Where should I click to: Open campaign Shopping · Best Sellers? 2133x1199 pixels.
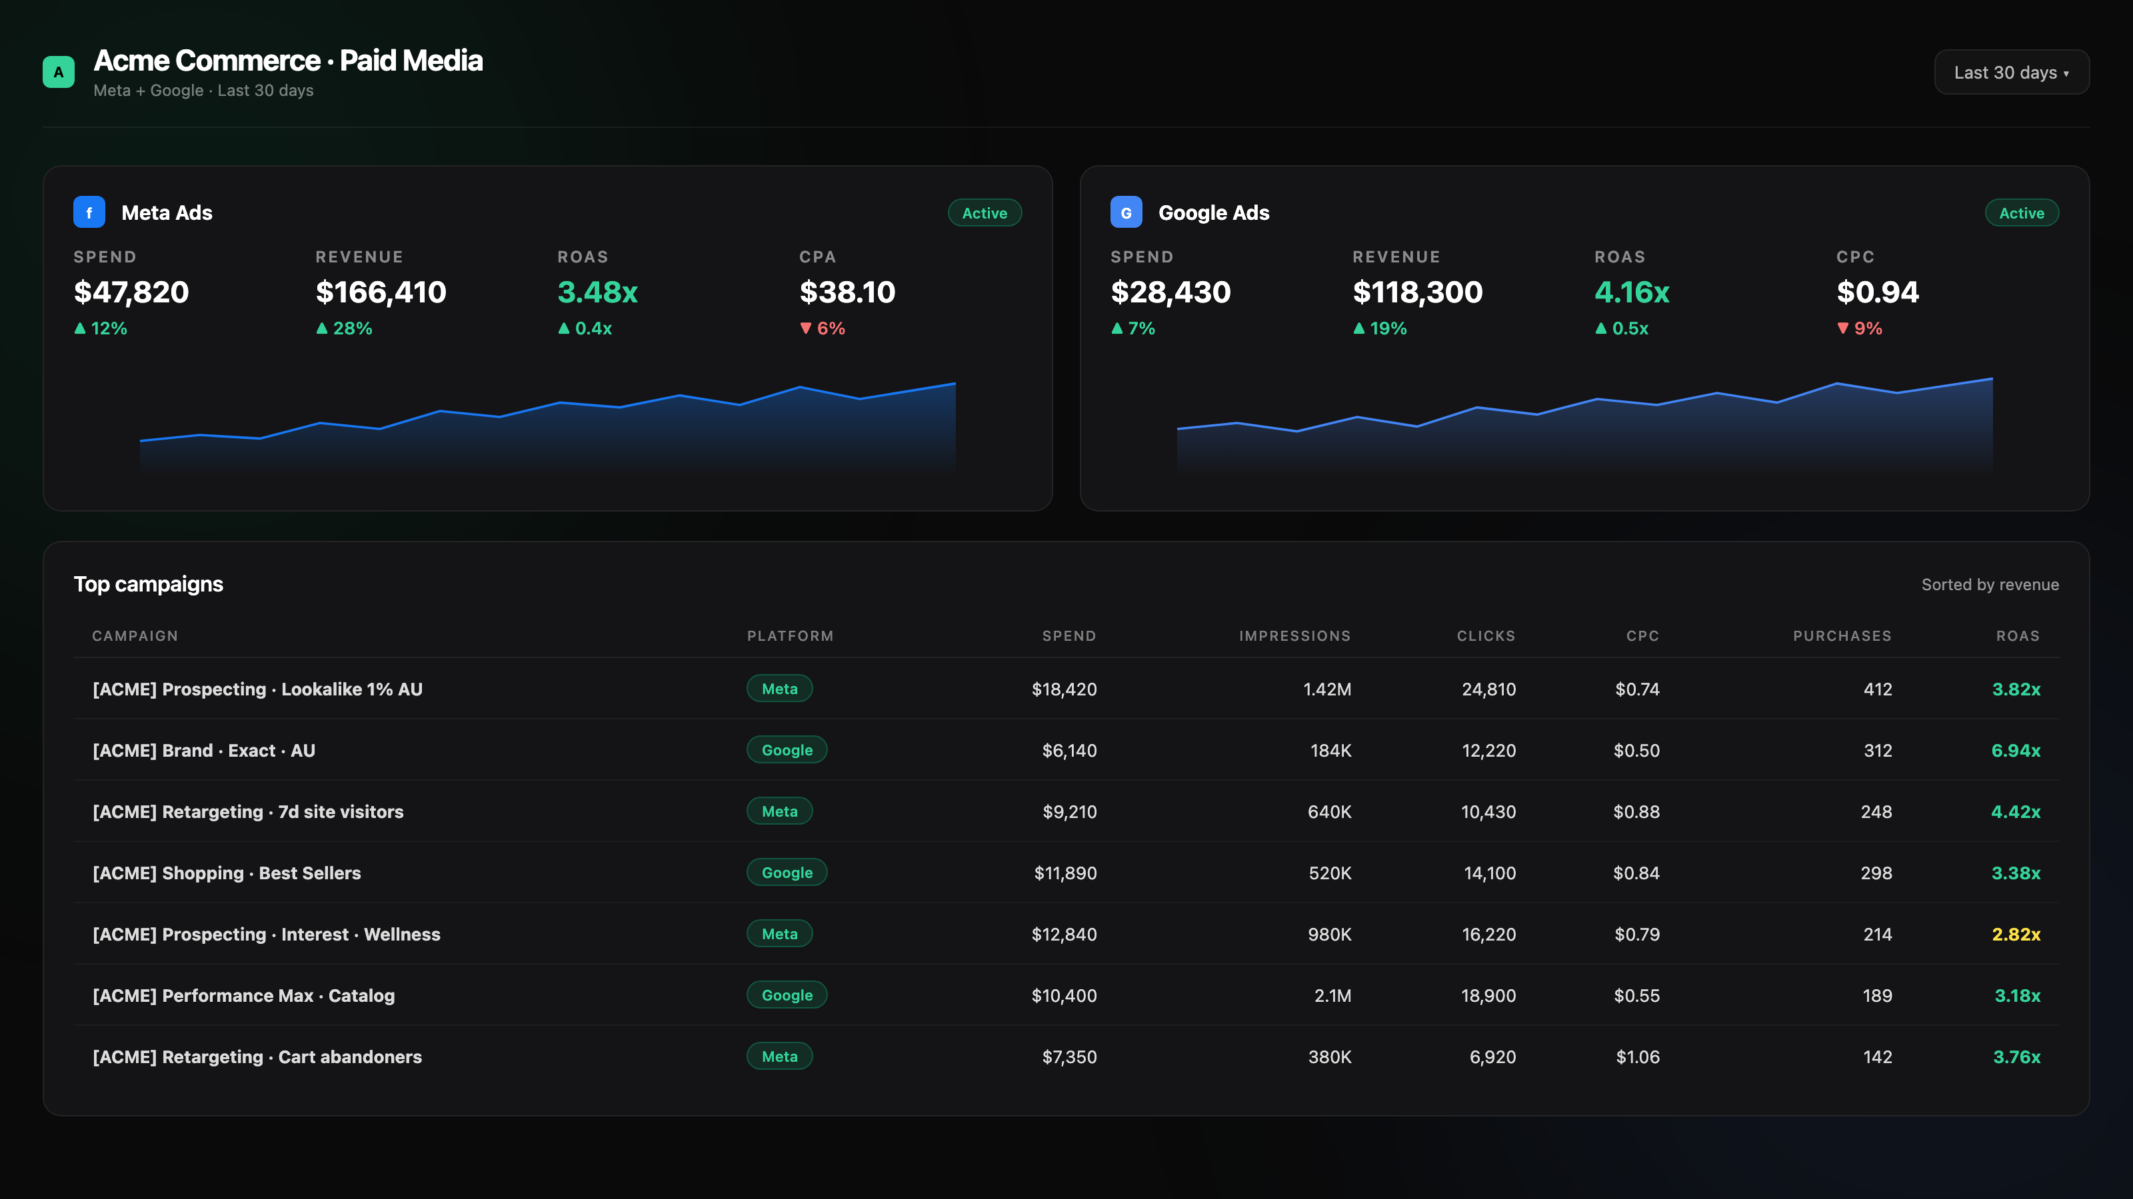coord(226,872)
